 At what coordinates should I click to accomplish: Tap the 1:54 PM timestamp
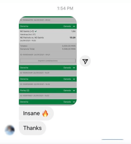(65, 8)
